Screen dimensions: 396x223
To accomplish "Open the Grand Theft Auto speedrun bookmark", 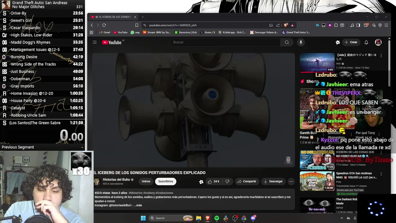I will [296, 32].
